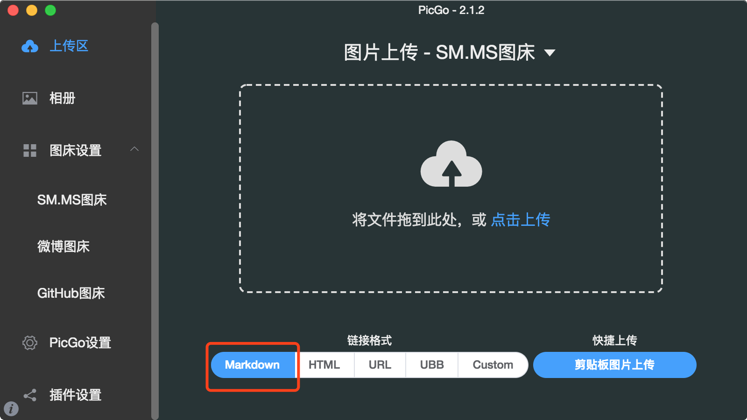This screenshot has height=420, width=747.
Task: Click the 点击上传 link
Action: coord(521,219)
